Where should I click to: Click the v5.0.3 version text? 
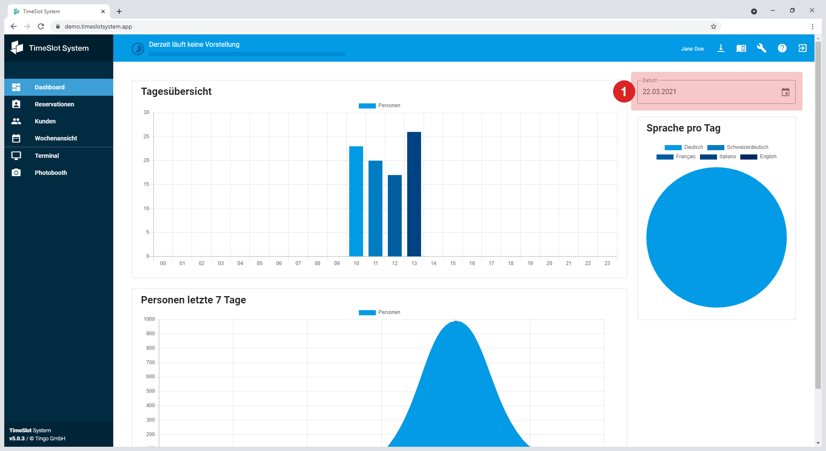[x=17, y=439]
